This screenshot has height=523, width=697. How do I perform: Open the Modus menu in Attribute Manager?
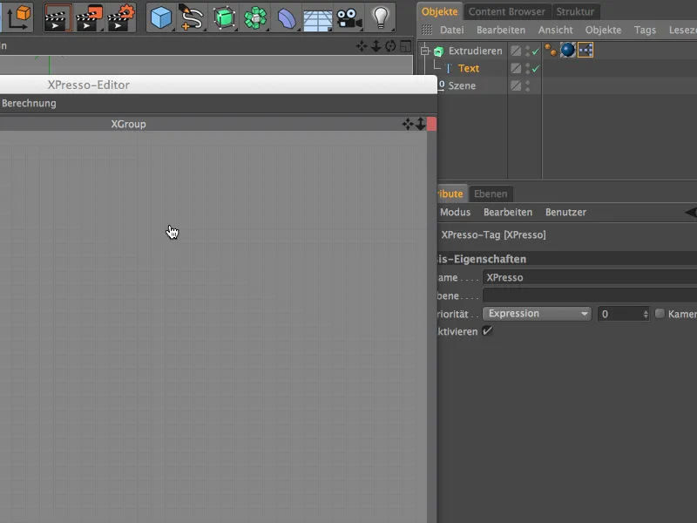pos(455,212)
